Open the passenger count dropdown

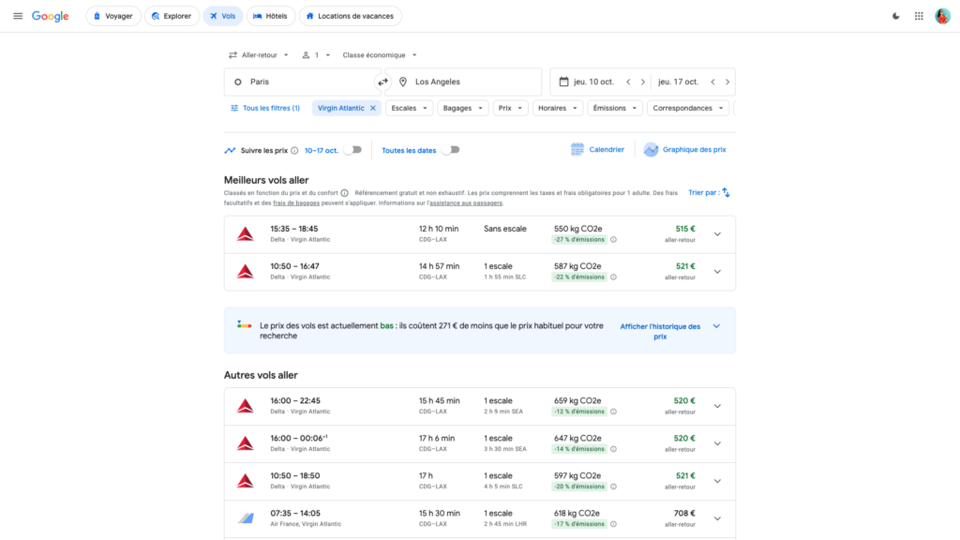click(x=316, y=55)
